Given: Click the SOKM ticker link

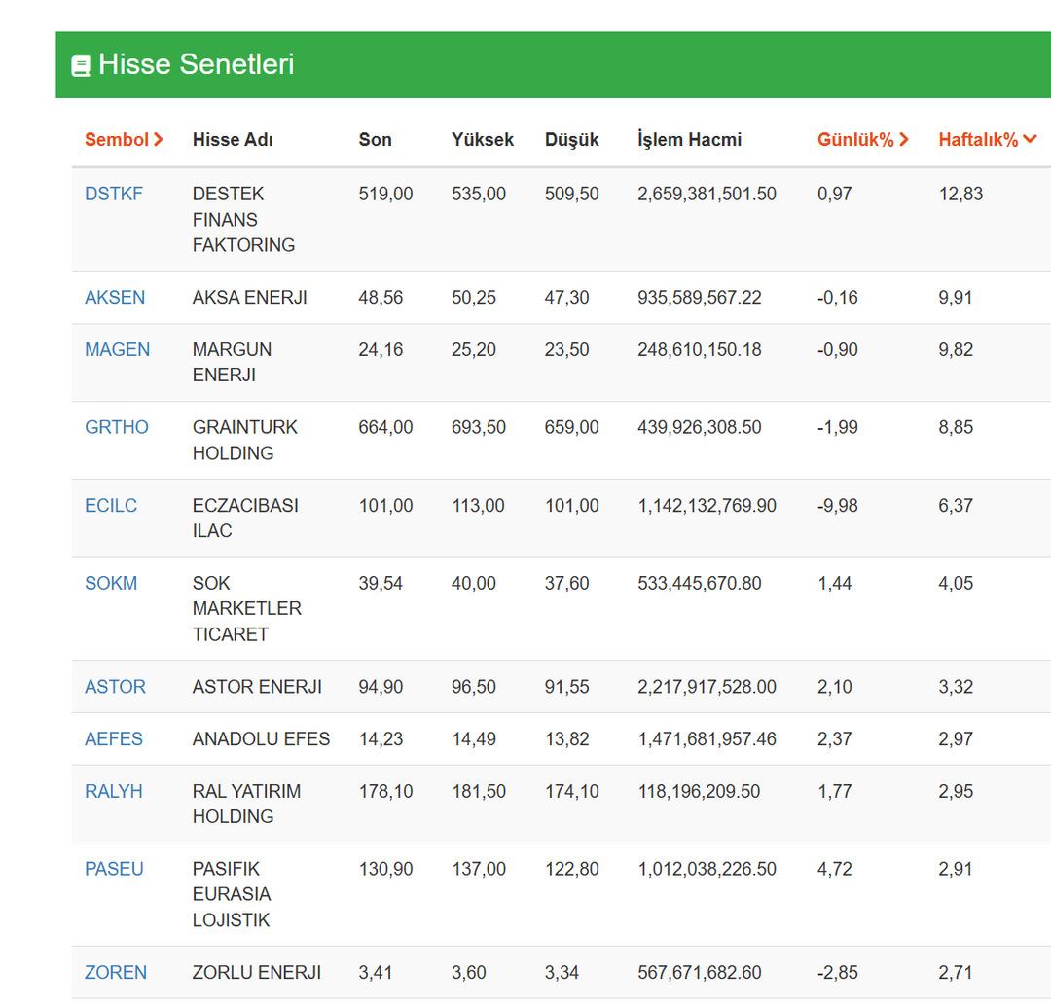Looking at the screenshot, I should (x=111, y=583).
